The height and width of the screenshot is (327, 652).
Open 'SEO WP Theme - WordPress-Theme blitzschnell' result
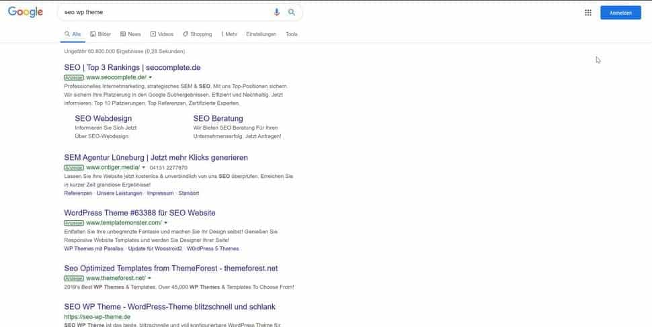169,307
